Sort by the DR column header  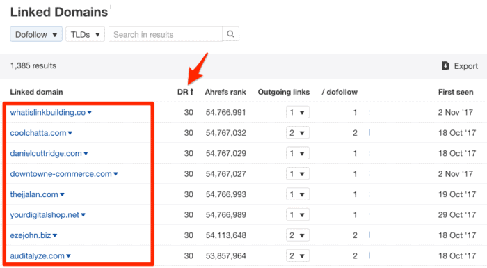click(186, 92)
